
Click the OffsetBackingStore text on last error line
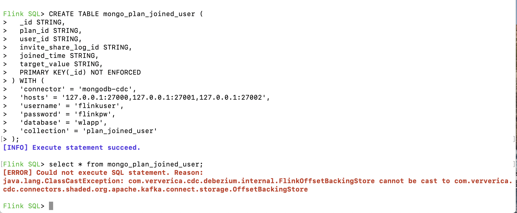(270, 189)
